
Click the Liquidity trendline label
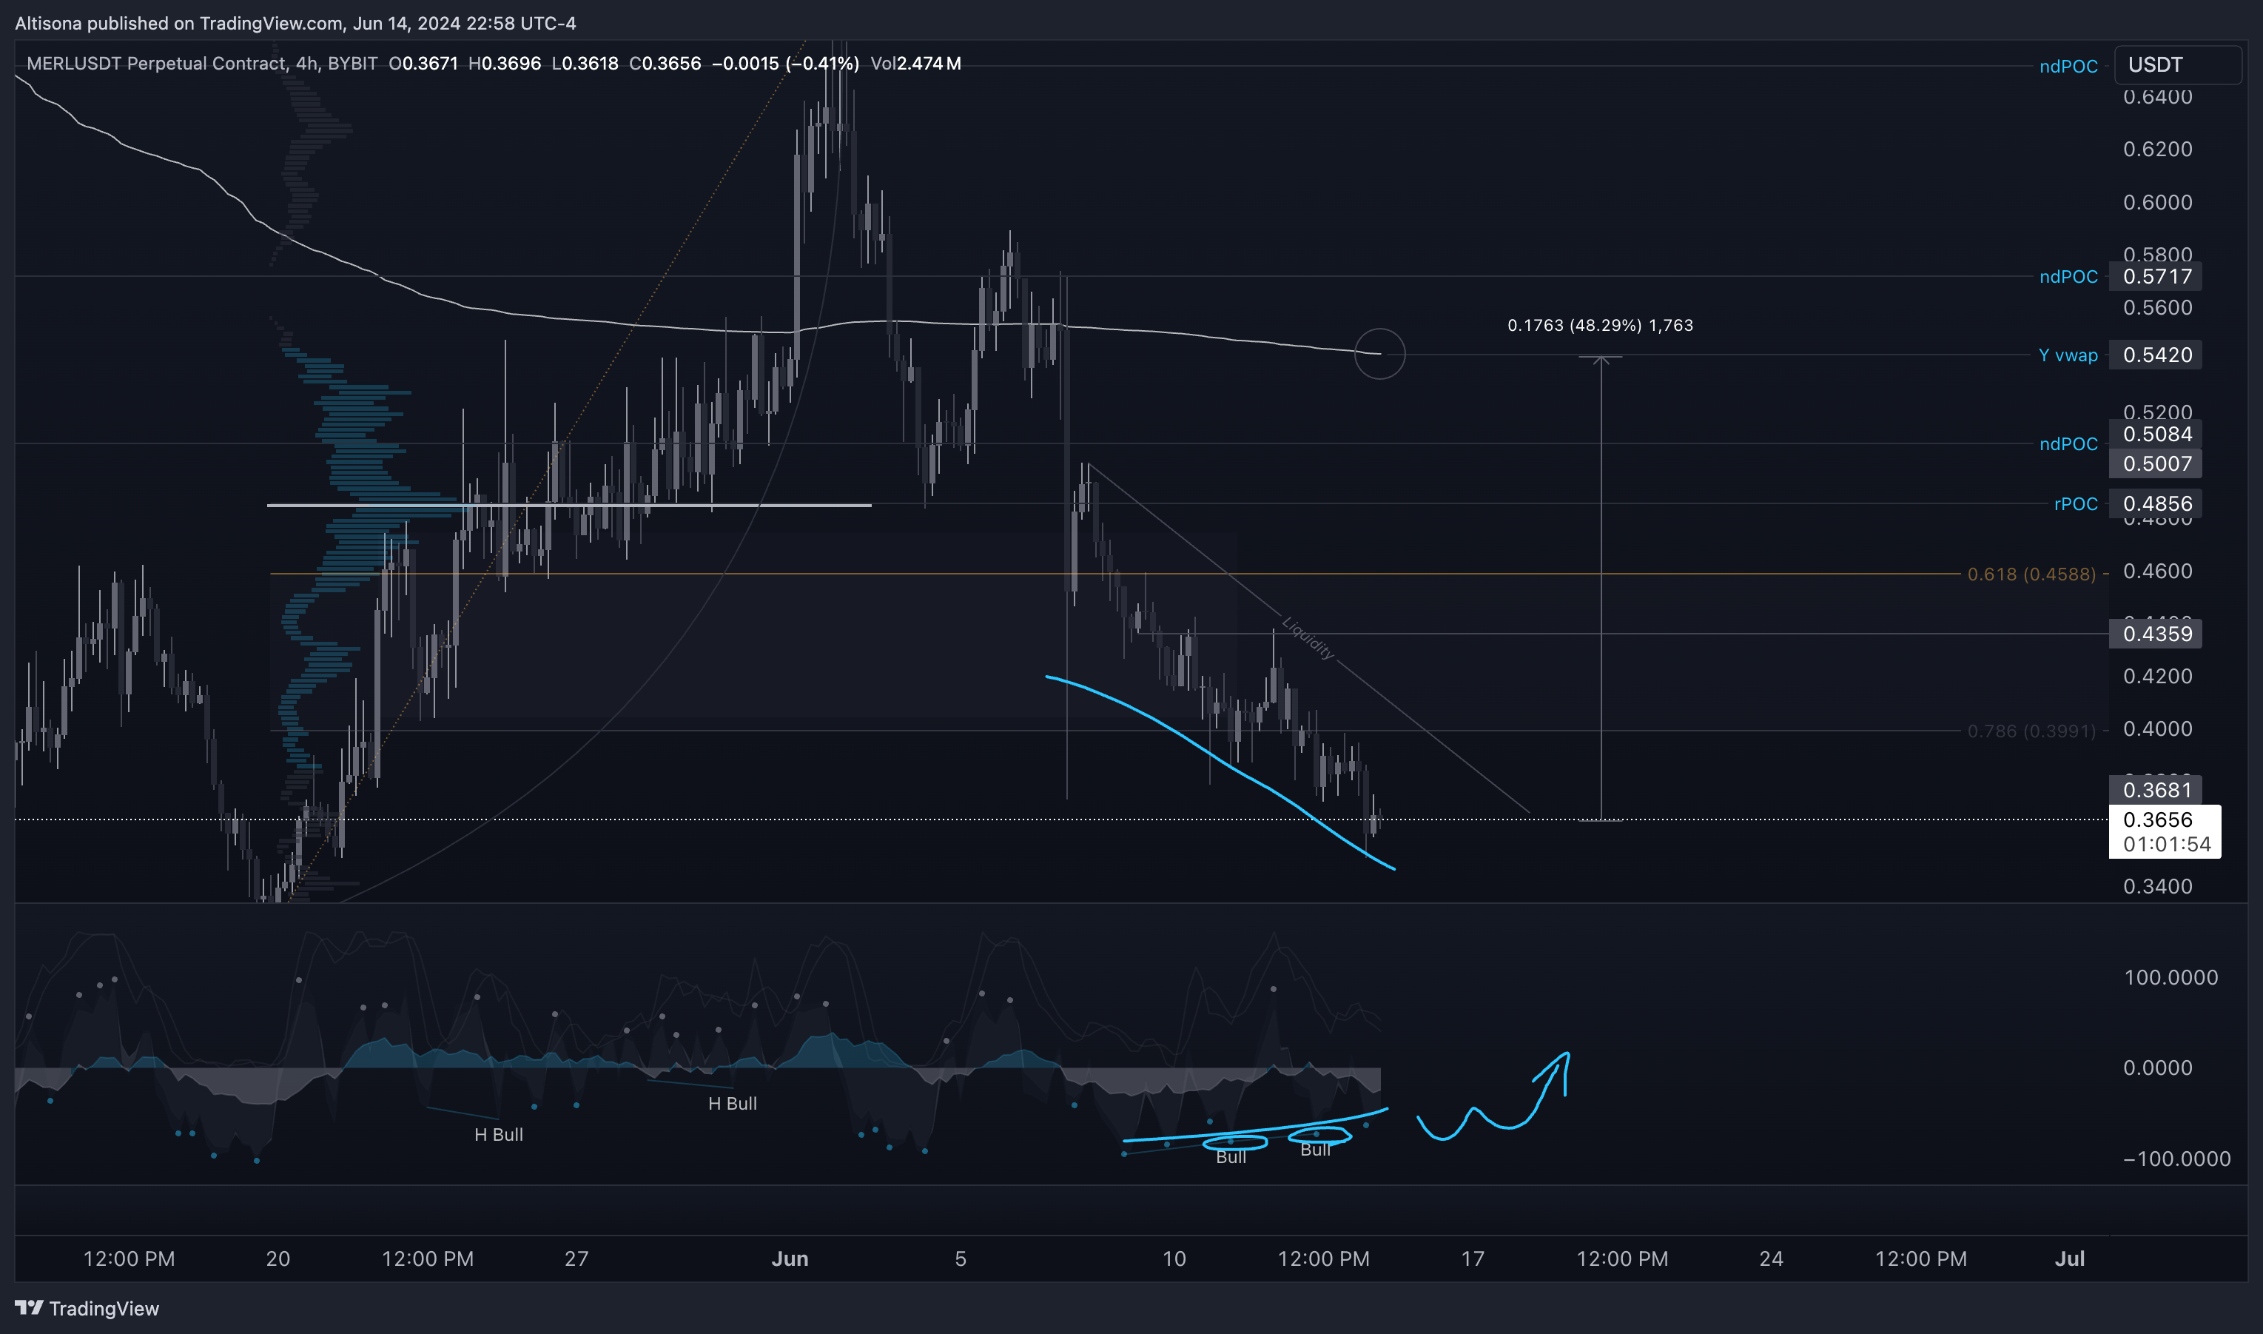tap(1308, 638)
